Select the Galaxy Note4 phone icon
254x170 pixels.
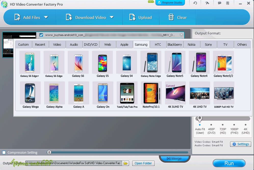coord(199,62)
